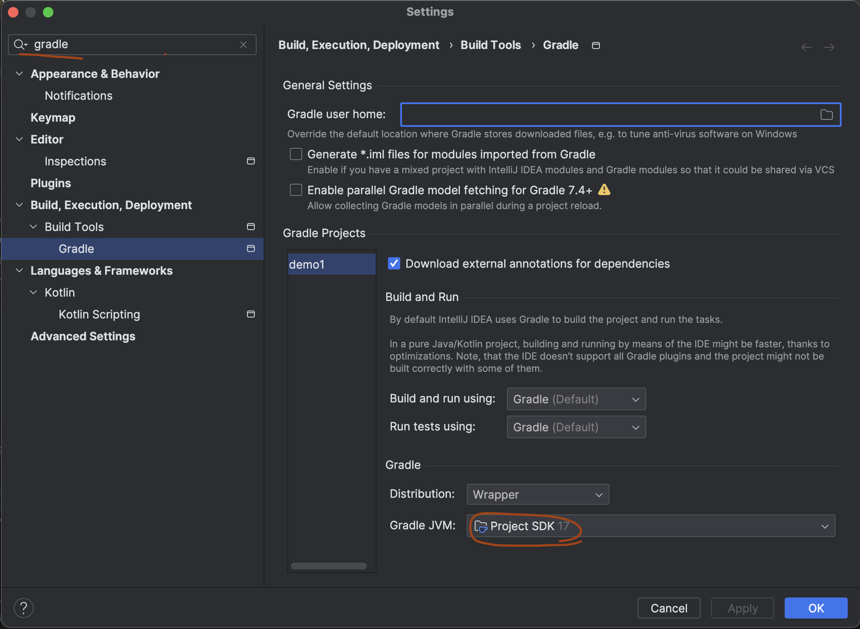Navigate forward with right arrow
The width and height of the screenshot is (860, 629).
click(829, 47)
